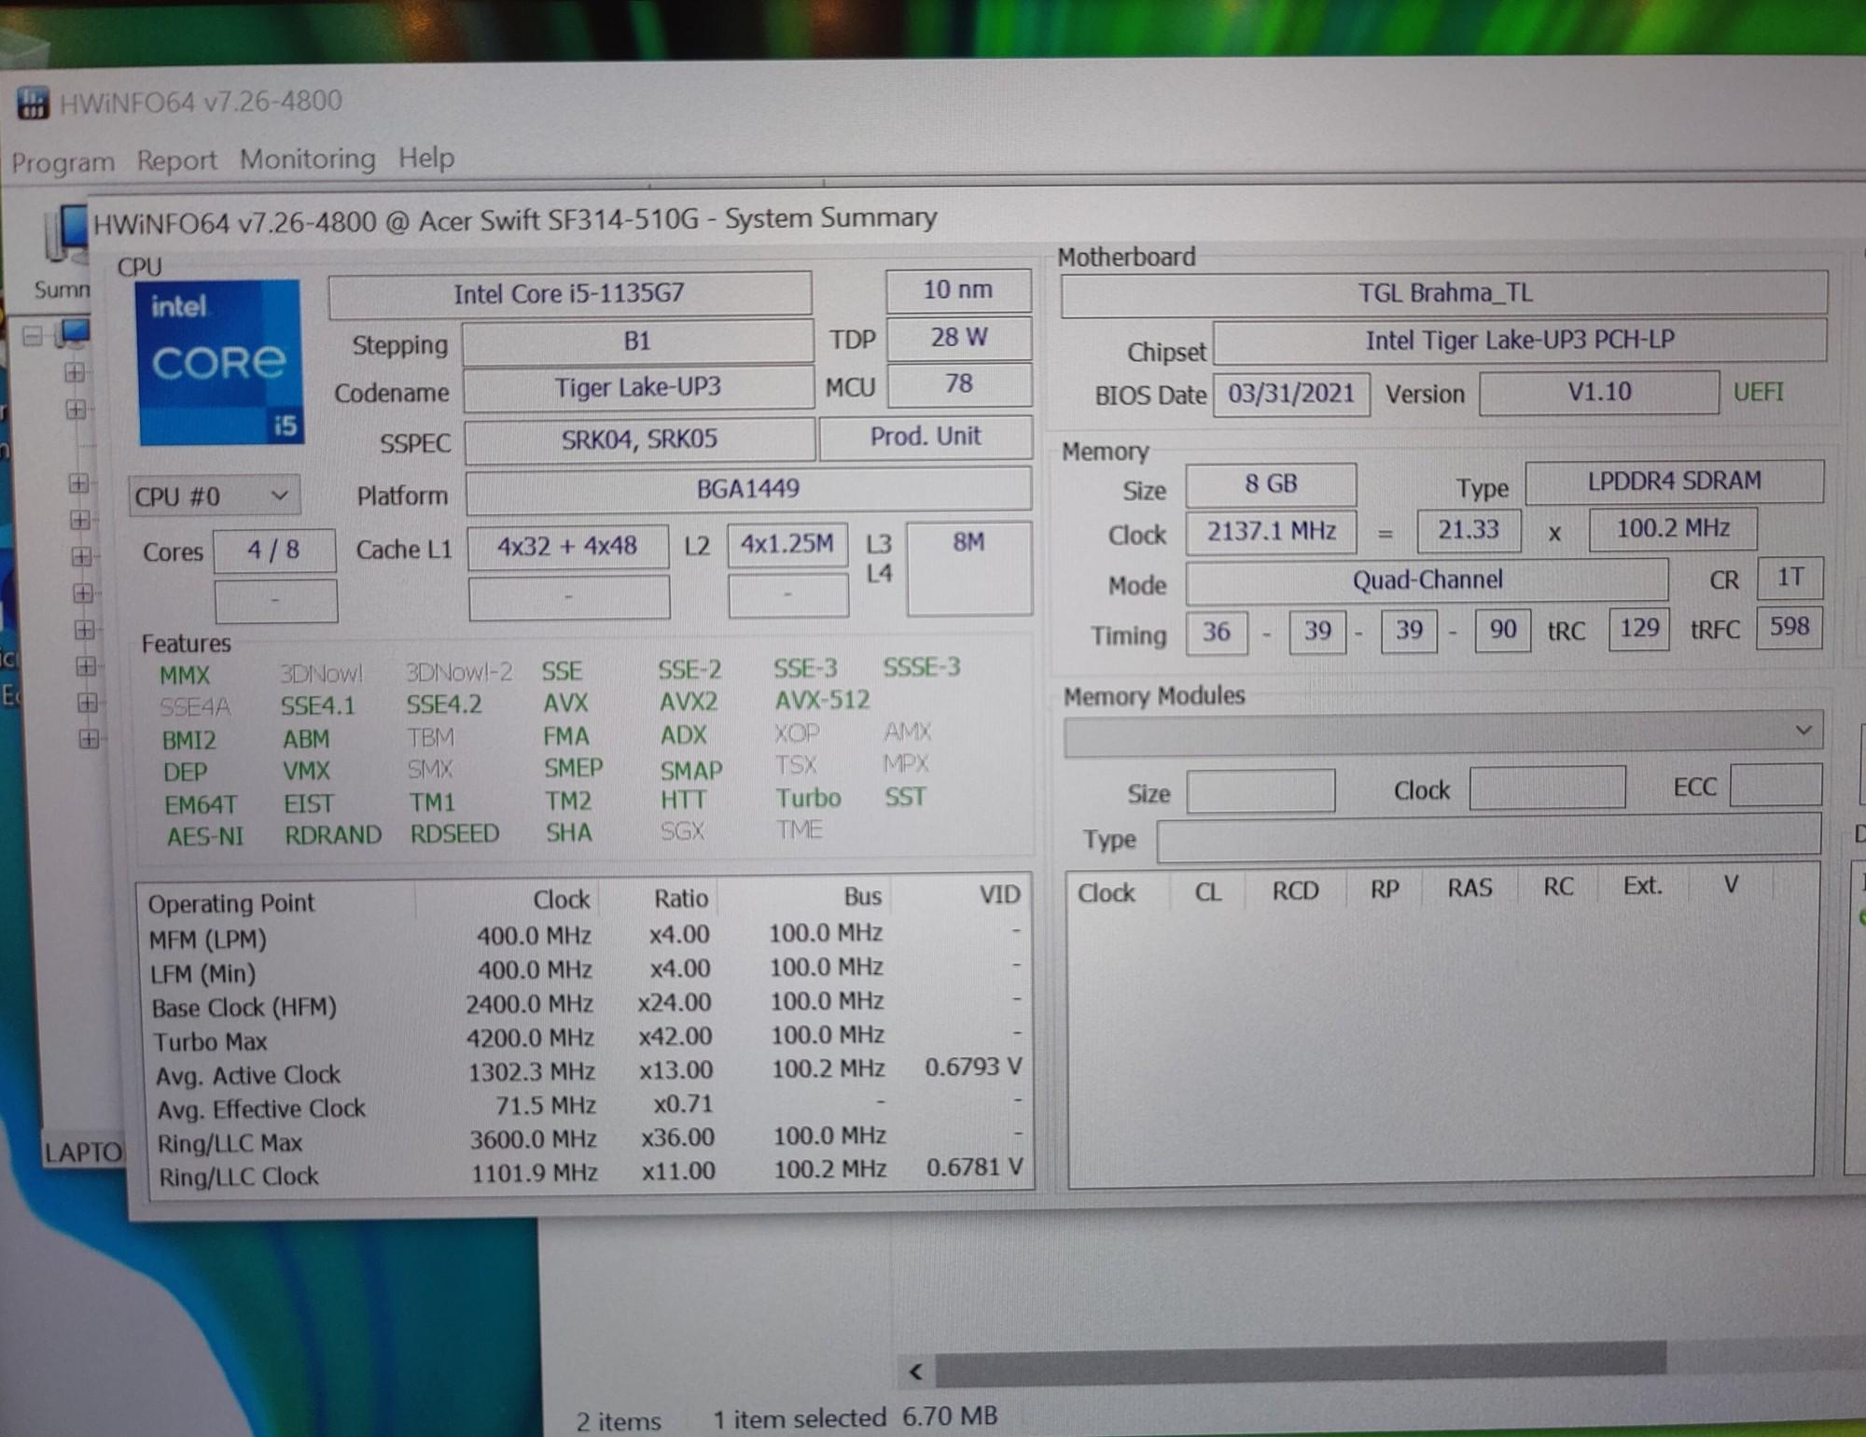Click the 10 nm process field
Image resolution: width=1866 pixels, height=1437 pixels.
click(x=958, y=290)
